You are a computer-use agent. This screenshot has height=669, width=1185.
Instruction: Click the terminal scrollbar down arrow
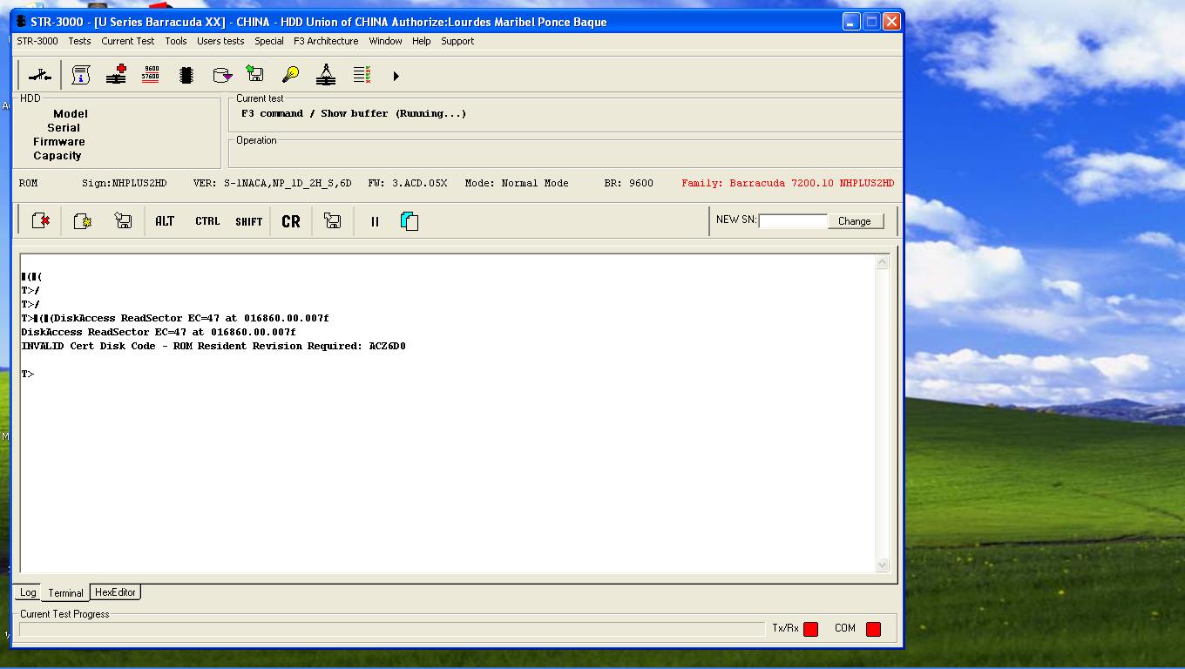(x=882, y=564)
